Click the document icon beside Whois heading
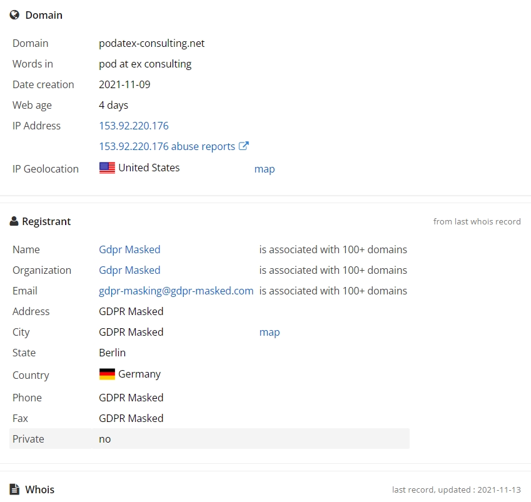531x502 pixels. 14,489
